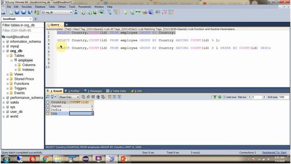Image resolution: width=291 pixels, height=164 pixels.
Task: Click the new connection toolbar icon
Action: [4, 12]
